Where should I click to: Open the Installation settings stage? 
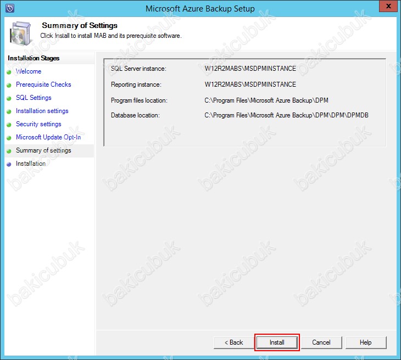(x=42, y=111)
